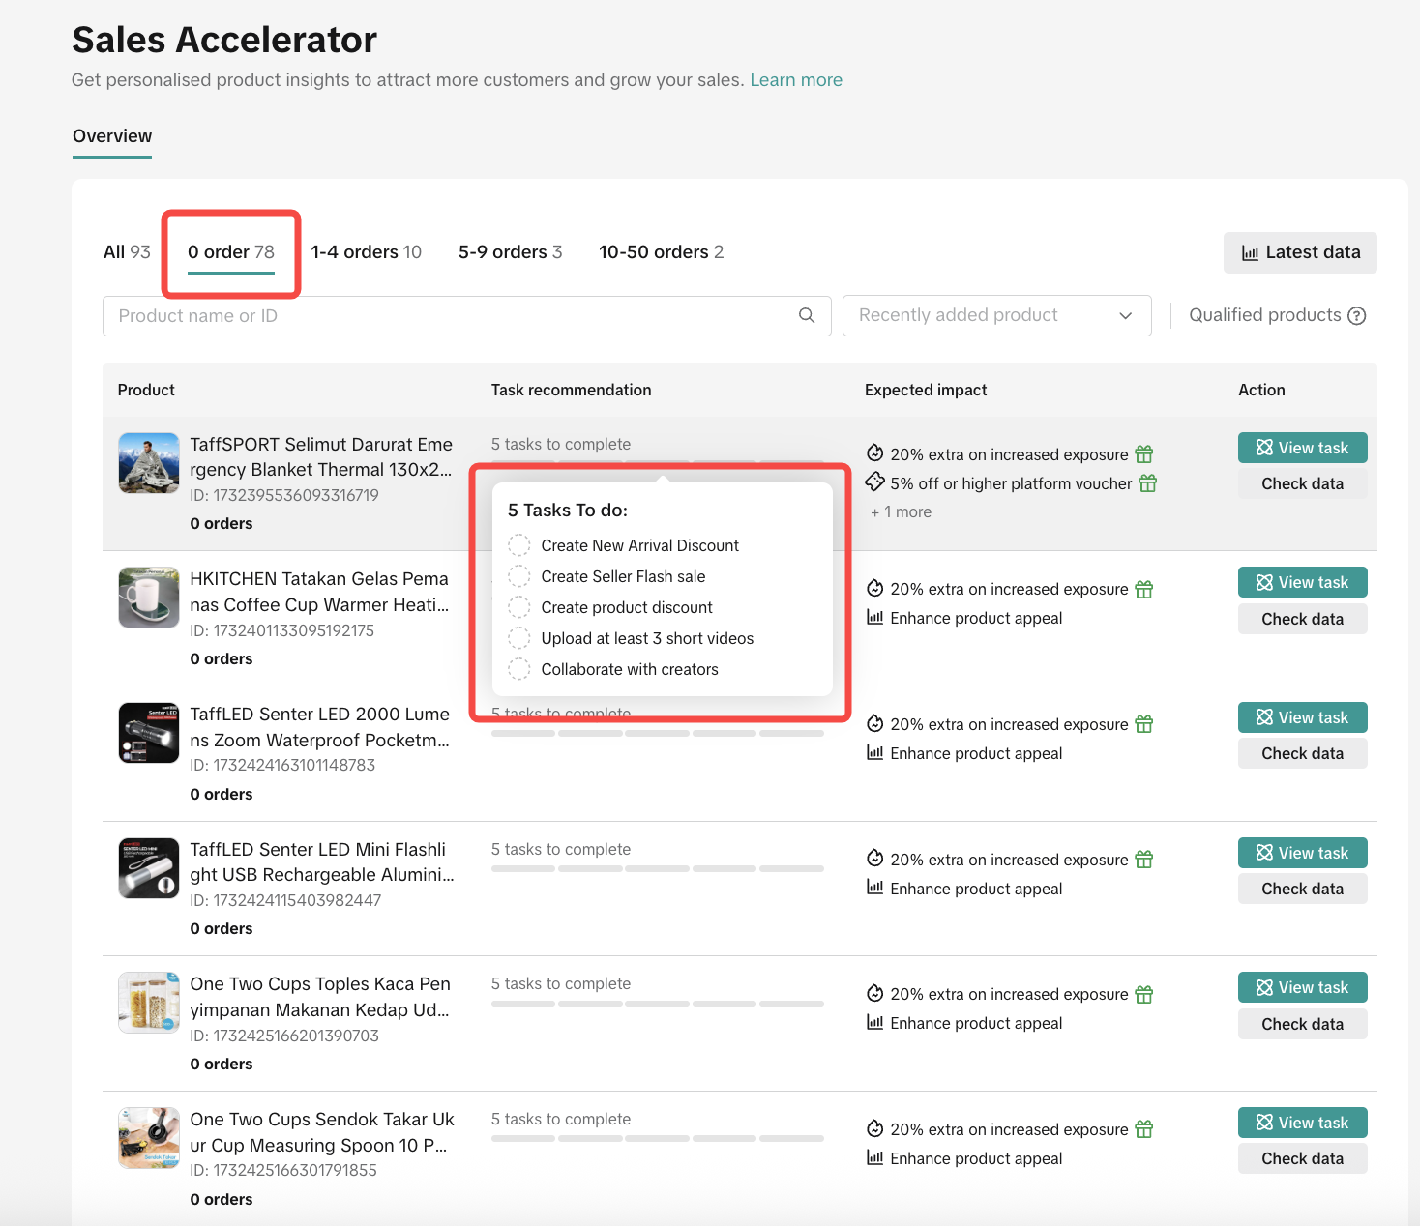Click gift icon in One Two Cups Sendok row
The height and width of the screenshot is (1226, 1420).
coord(1144,1129)
